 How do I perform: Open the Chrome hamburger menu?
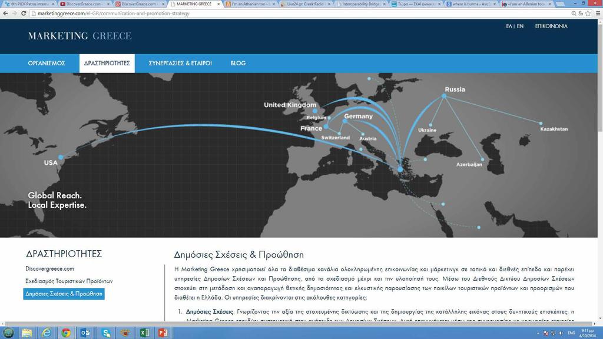pyautogui.click(x=598, y=13)
